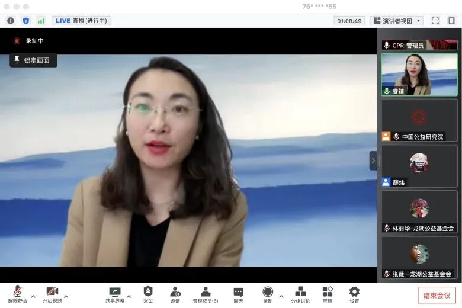Open 设置 settings gear
Screen dimensions: 462x308
point(354,295)
